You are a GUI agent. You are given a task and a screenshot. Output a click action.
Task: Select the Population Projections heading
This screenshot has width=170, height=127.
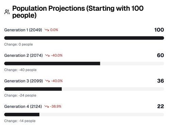coord(78,12)
